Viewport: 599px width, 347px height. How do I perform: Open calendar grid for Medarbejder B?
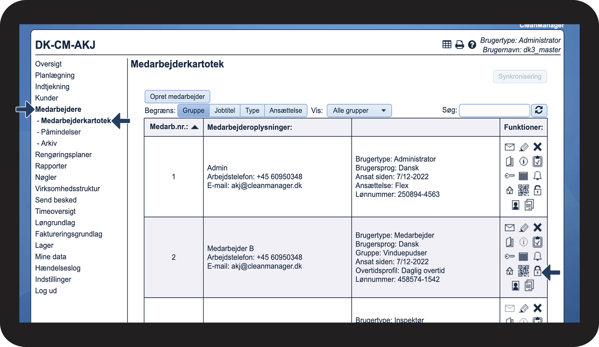tap(523, 256)
